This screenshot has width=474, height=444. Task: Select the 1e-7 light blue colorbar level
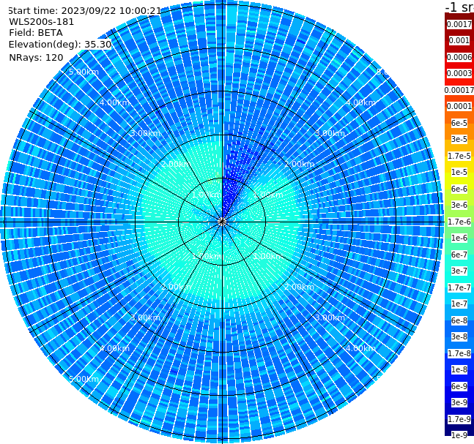click(x=459, y=304)
